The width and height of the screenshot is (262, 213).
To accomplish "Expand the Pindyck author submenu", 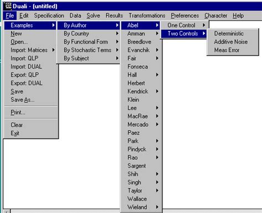I will pos(142,149).
